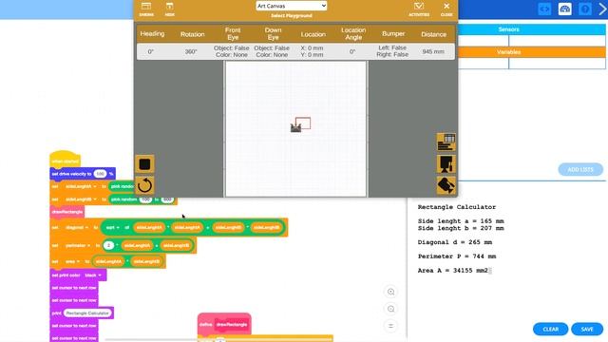608x342 pixels.
Task: Click console line Diagonal d = 265 mm
Action: [x=455, y=242]
